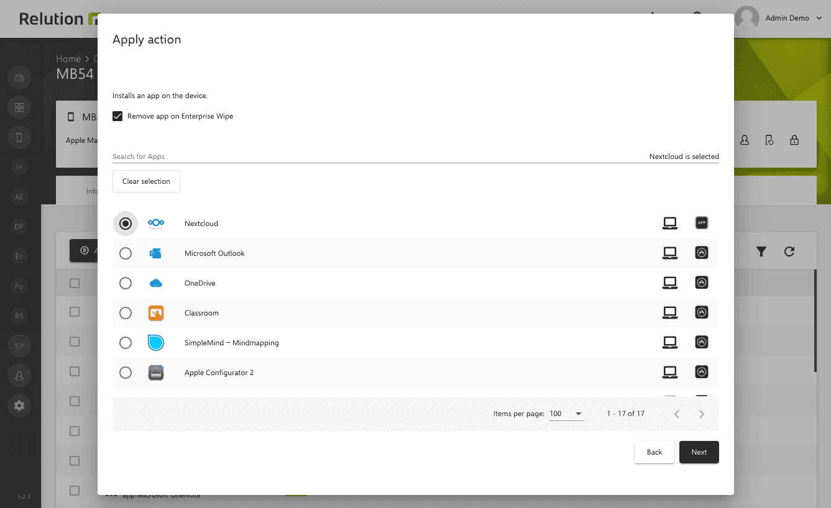Click the Apple Configurator 2 app icon
The width and height of the screenshot is (831, 508).
[155, 373]
